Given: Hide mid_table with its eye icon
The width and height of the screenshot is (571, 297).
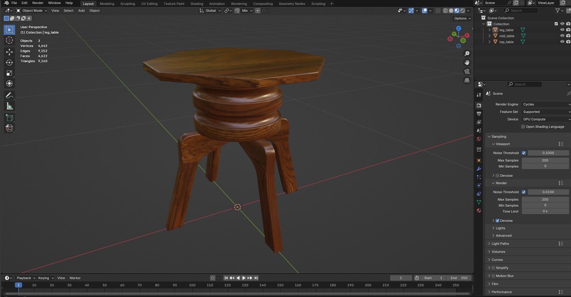Looking at the screenshot, I should coord(562,36).
